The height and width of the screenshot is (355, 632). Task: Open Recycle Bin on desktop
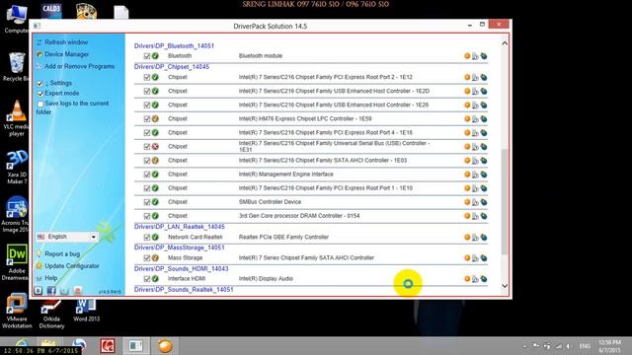(x=16, y=67)
